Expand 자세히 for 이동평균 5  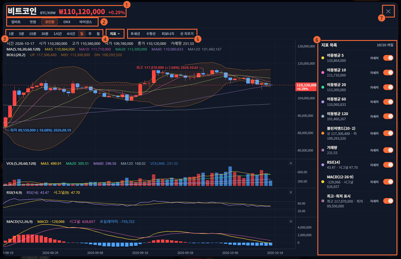[374, 58]
